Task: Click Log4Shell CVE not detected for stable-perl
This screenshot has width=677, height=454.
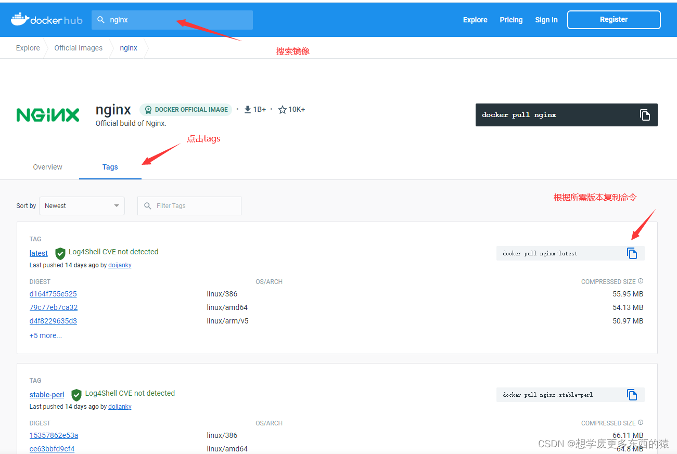Action: point(130,393)
